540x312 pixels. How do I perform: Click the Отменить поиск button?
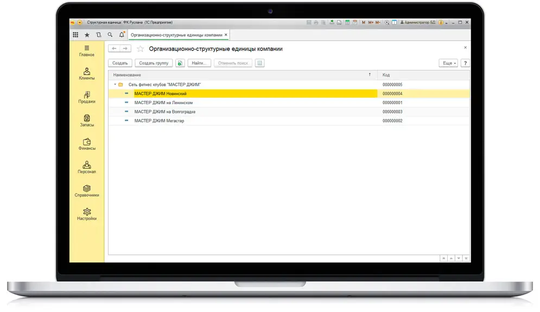pyautogui.click(x=233, y=63)
